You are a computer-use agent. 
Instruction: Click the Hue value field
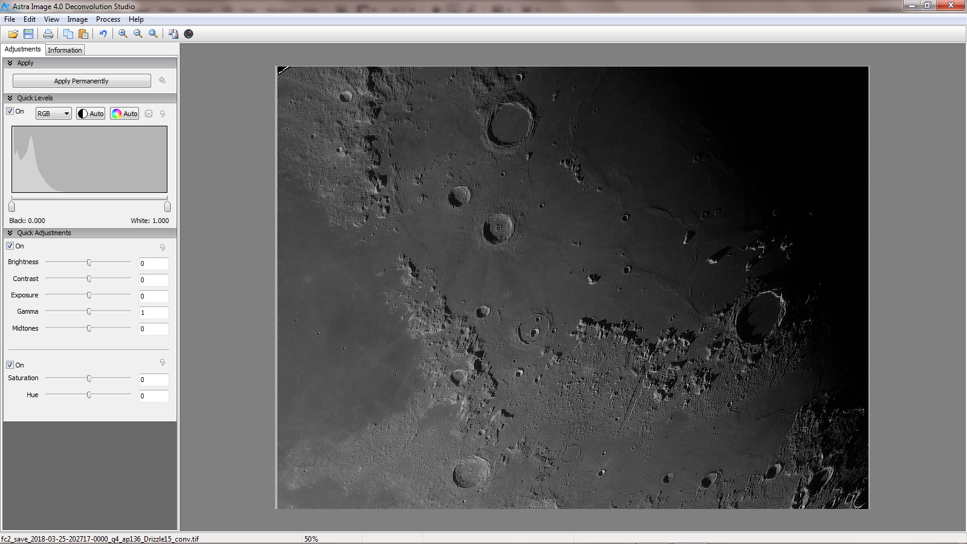[154, 396]
